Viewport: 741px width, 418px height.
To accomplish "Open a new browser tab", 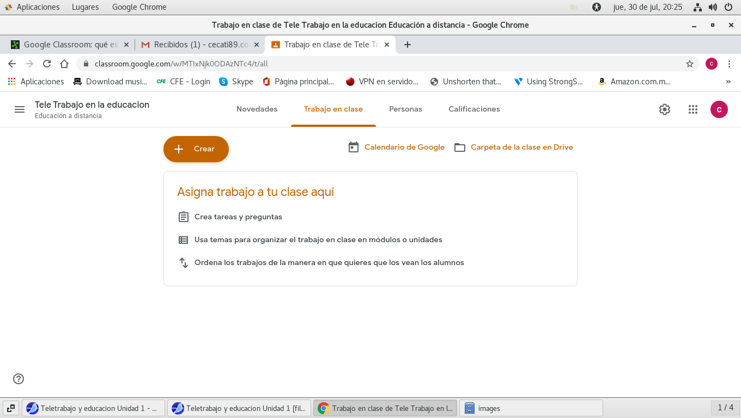I will (408, 45).
